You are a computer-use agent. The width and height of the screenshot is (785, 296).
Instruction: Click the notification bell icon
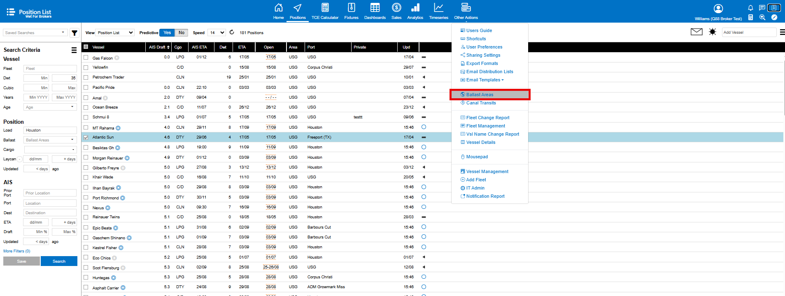coord(750,8)
